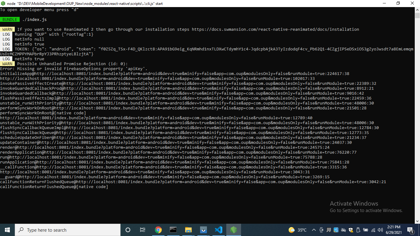Screen dimensions: 420x236
Task: Launch Visual Studio Code from the taskbar
Action: coord(218,230)
